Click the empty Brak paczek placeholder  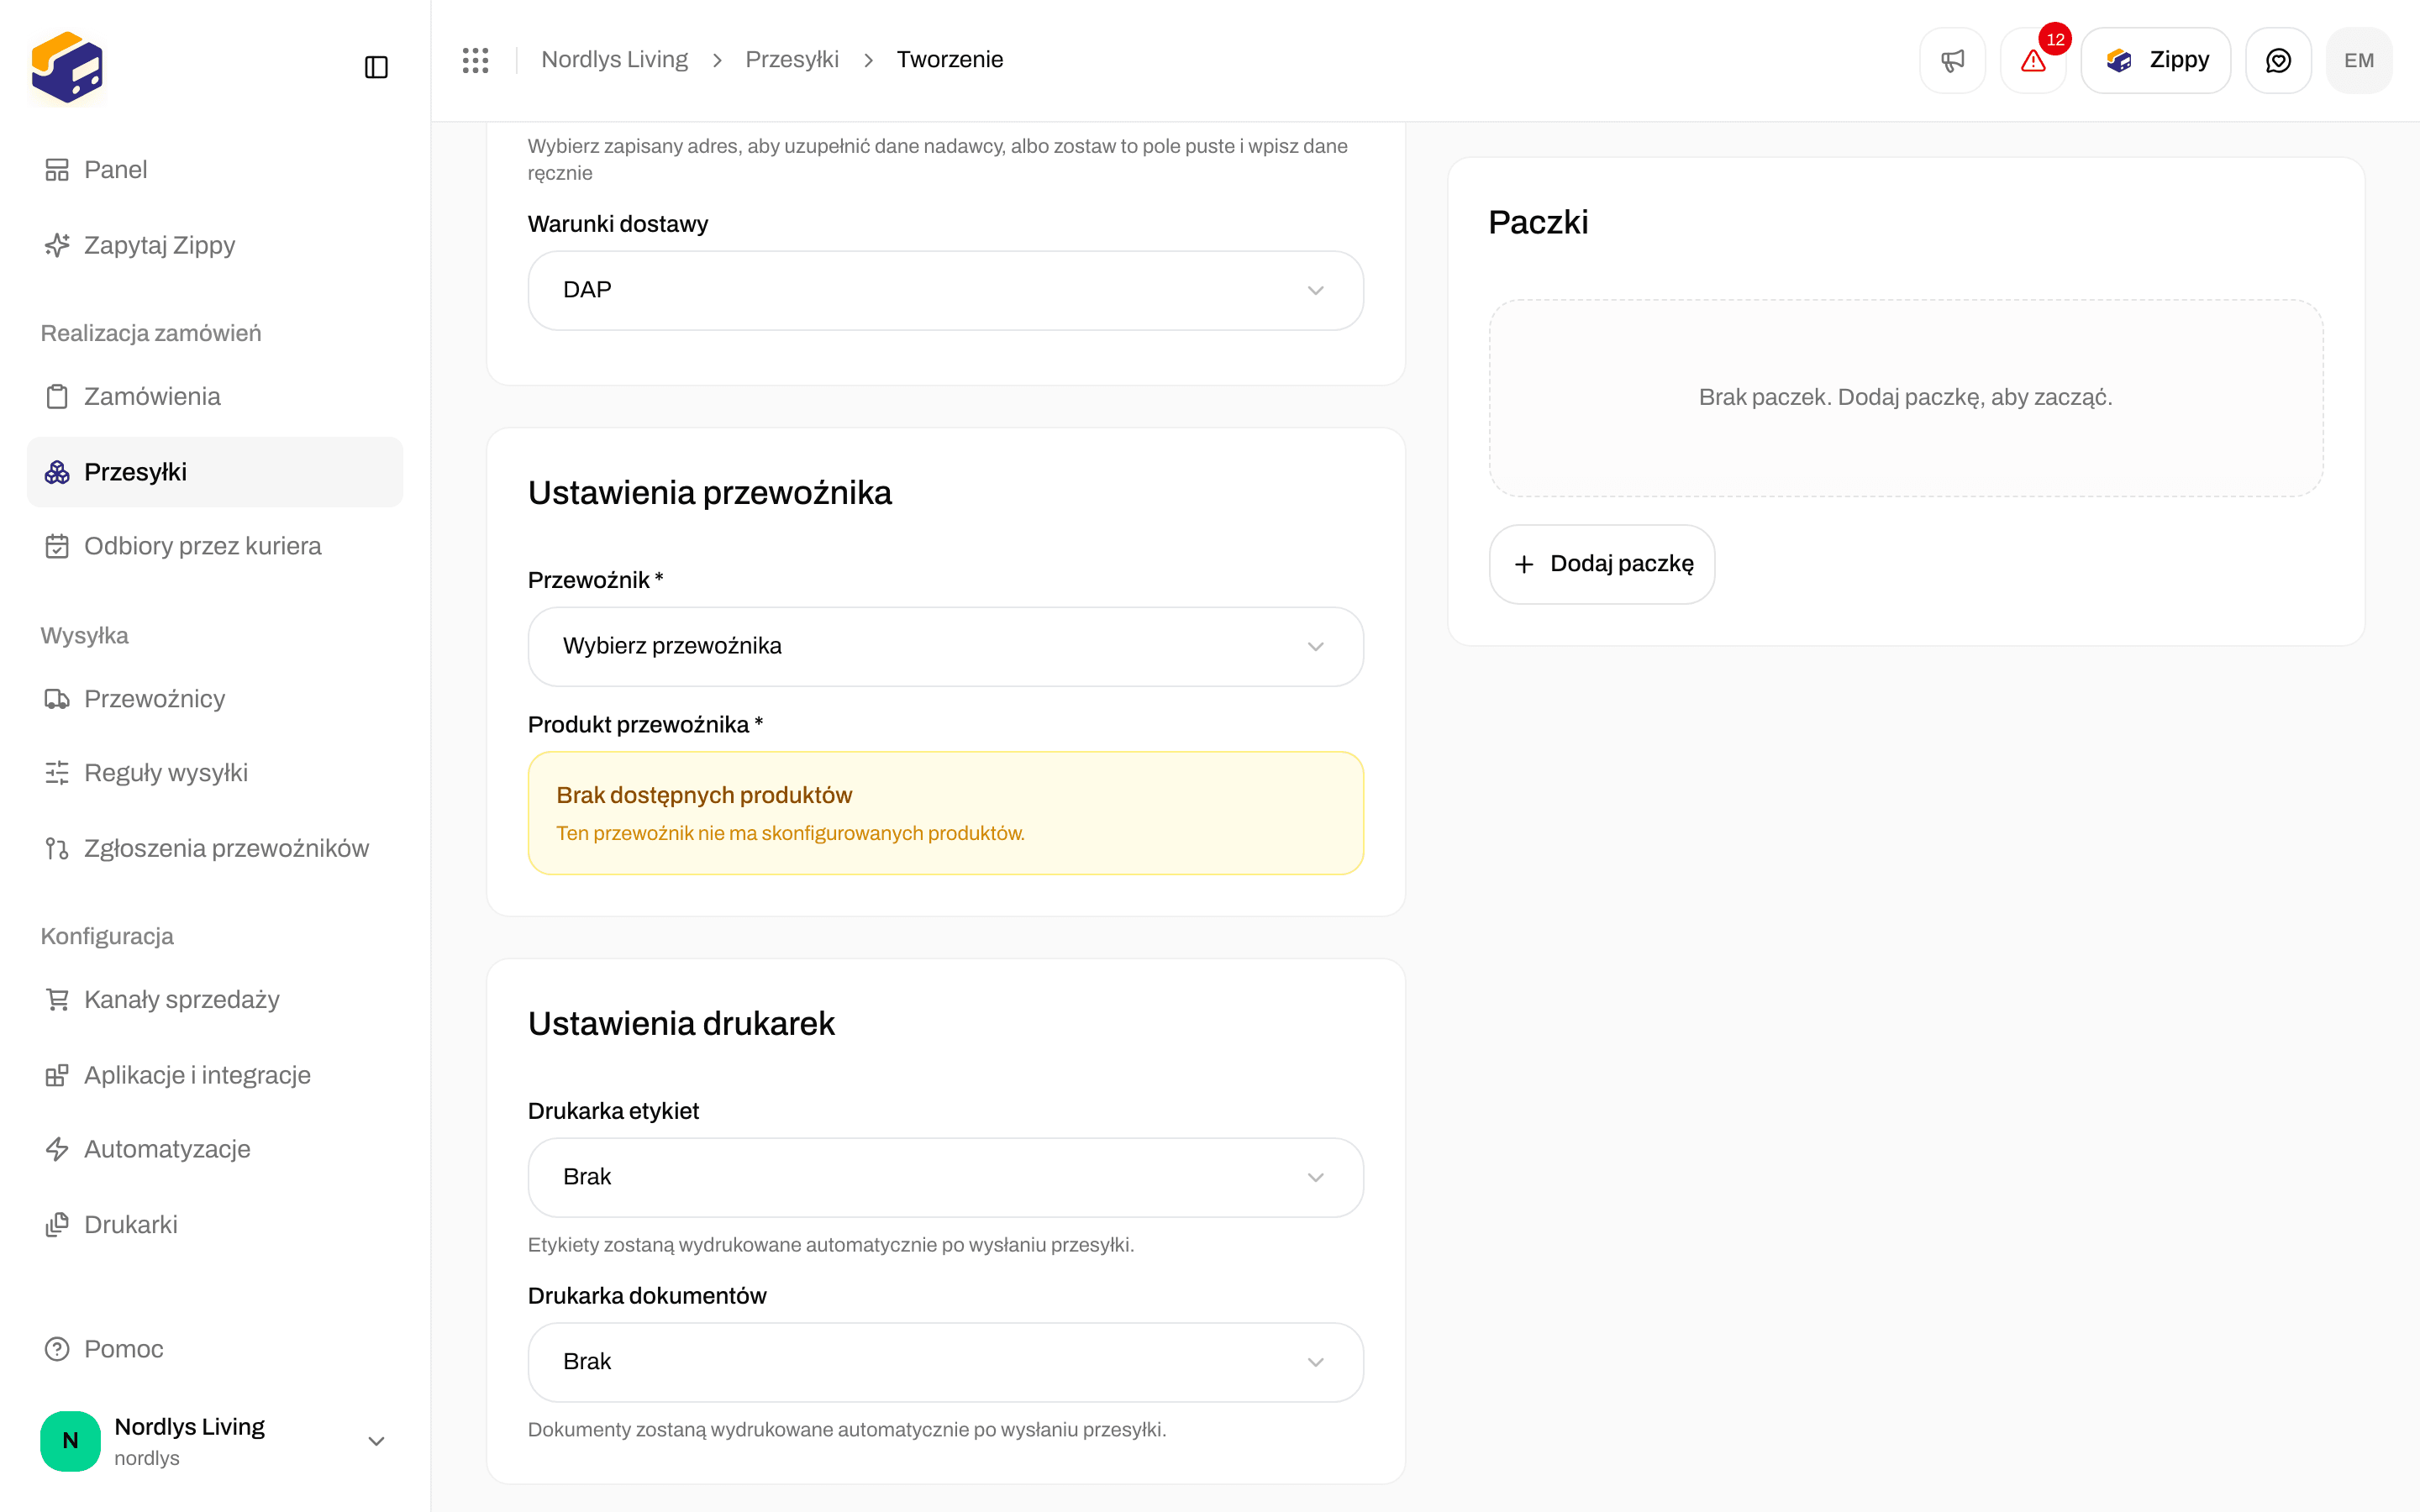coord(1906,398)
